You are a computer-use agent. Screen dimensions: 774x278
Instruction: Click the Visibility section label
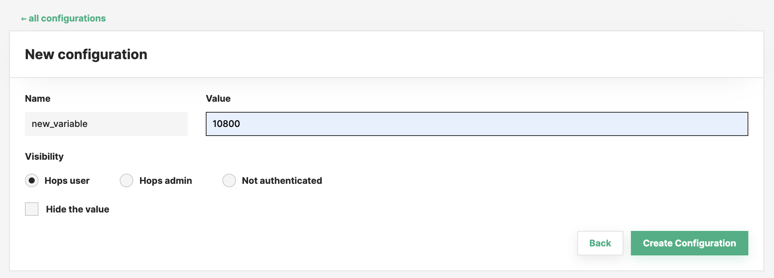click(44, 156)
